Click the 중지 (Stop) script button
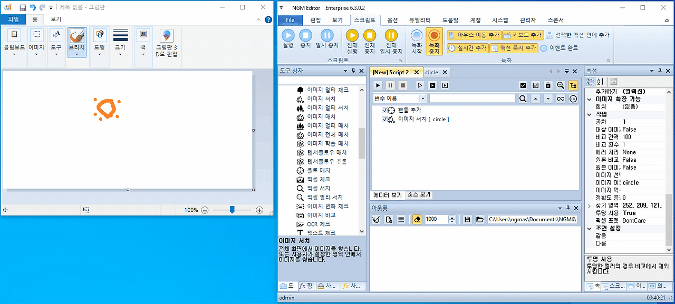 coord(305,39)
